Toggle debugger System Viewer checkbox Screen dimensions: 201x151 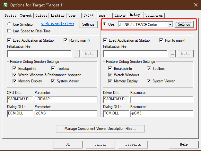149,81
